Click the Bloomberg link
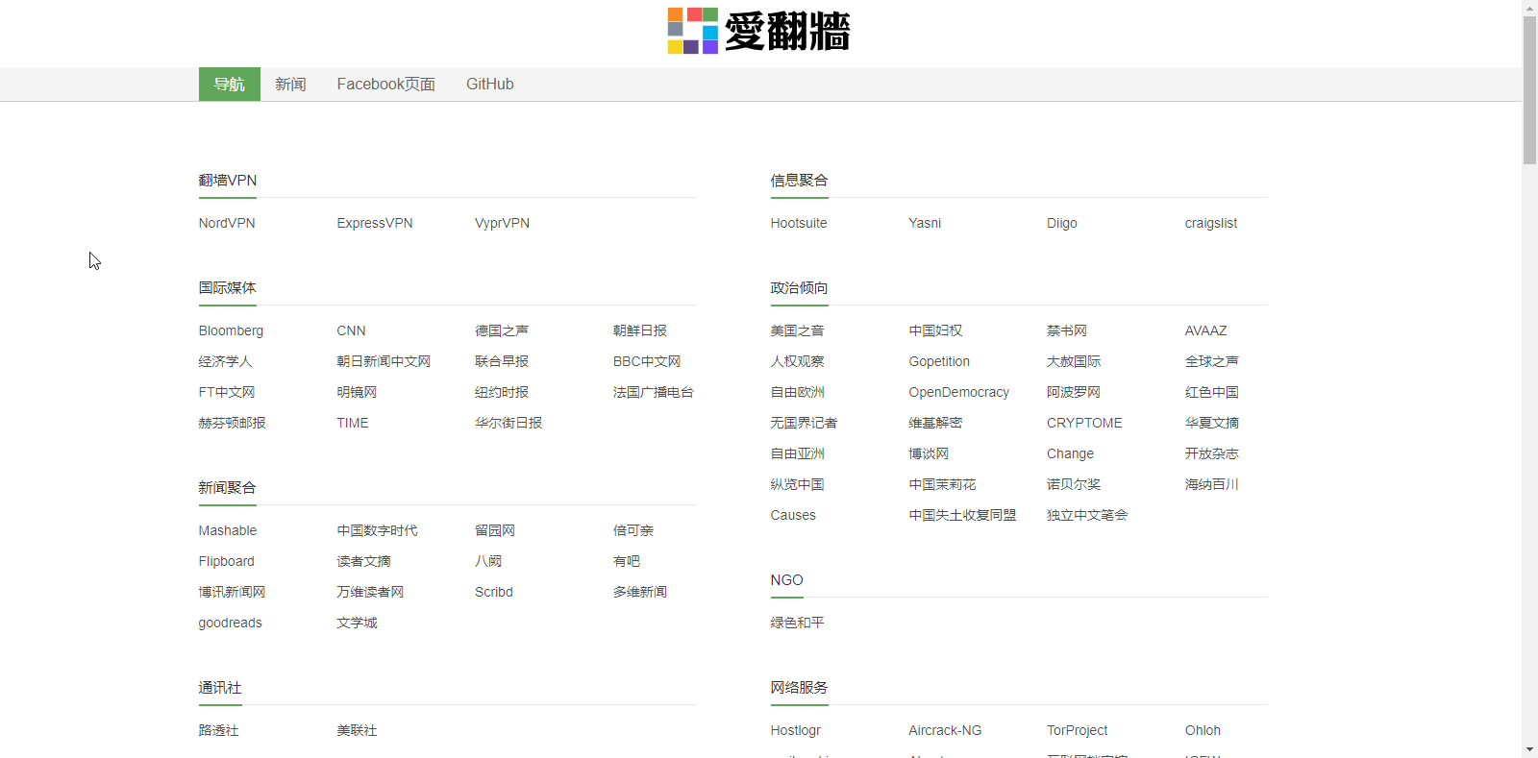 (x=231, y=330)
